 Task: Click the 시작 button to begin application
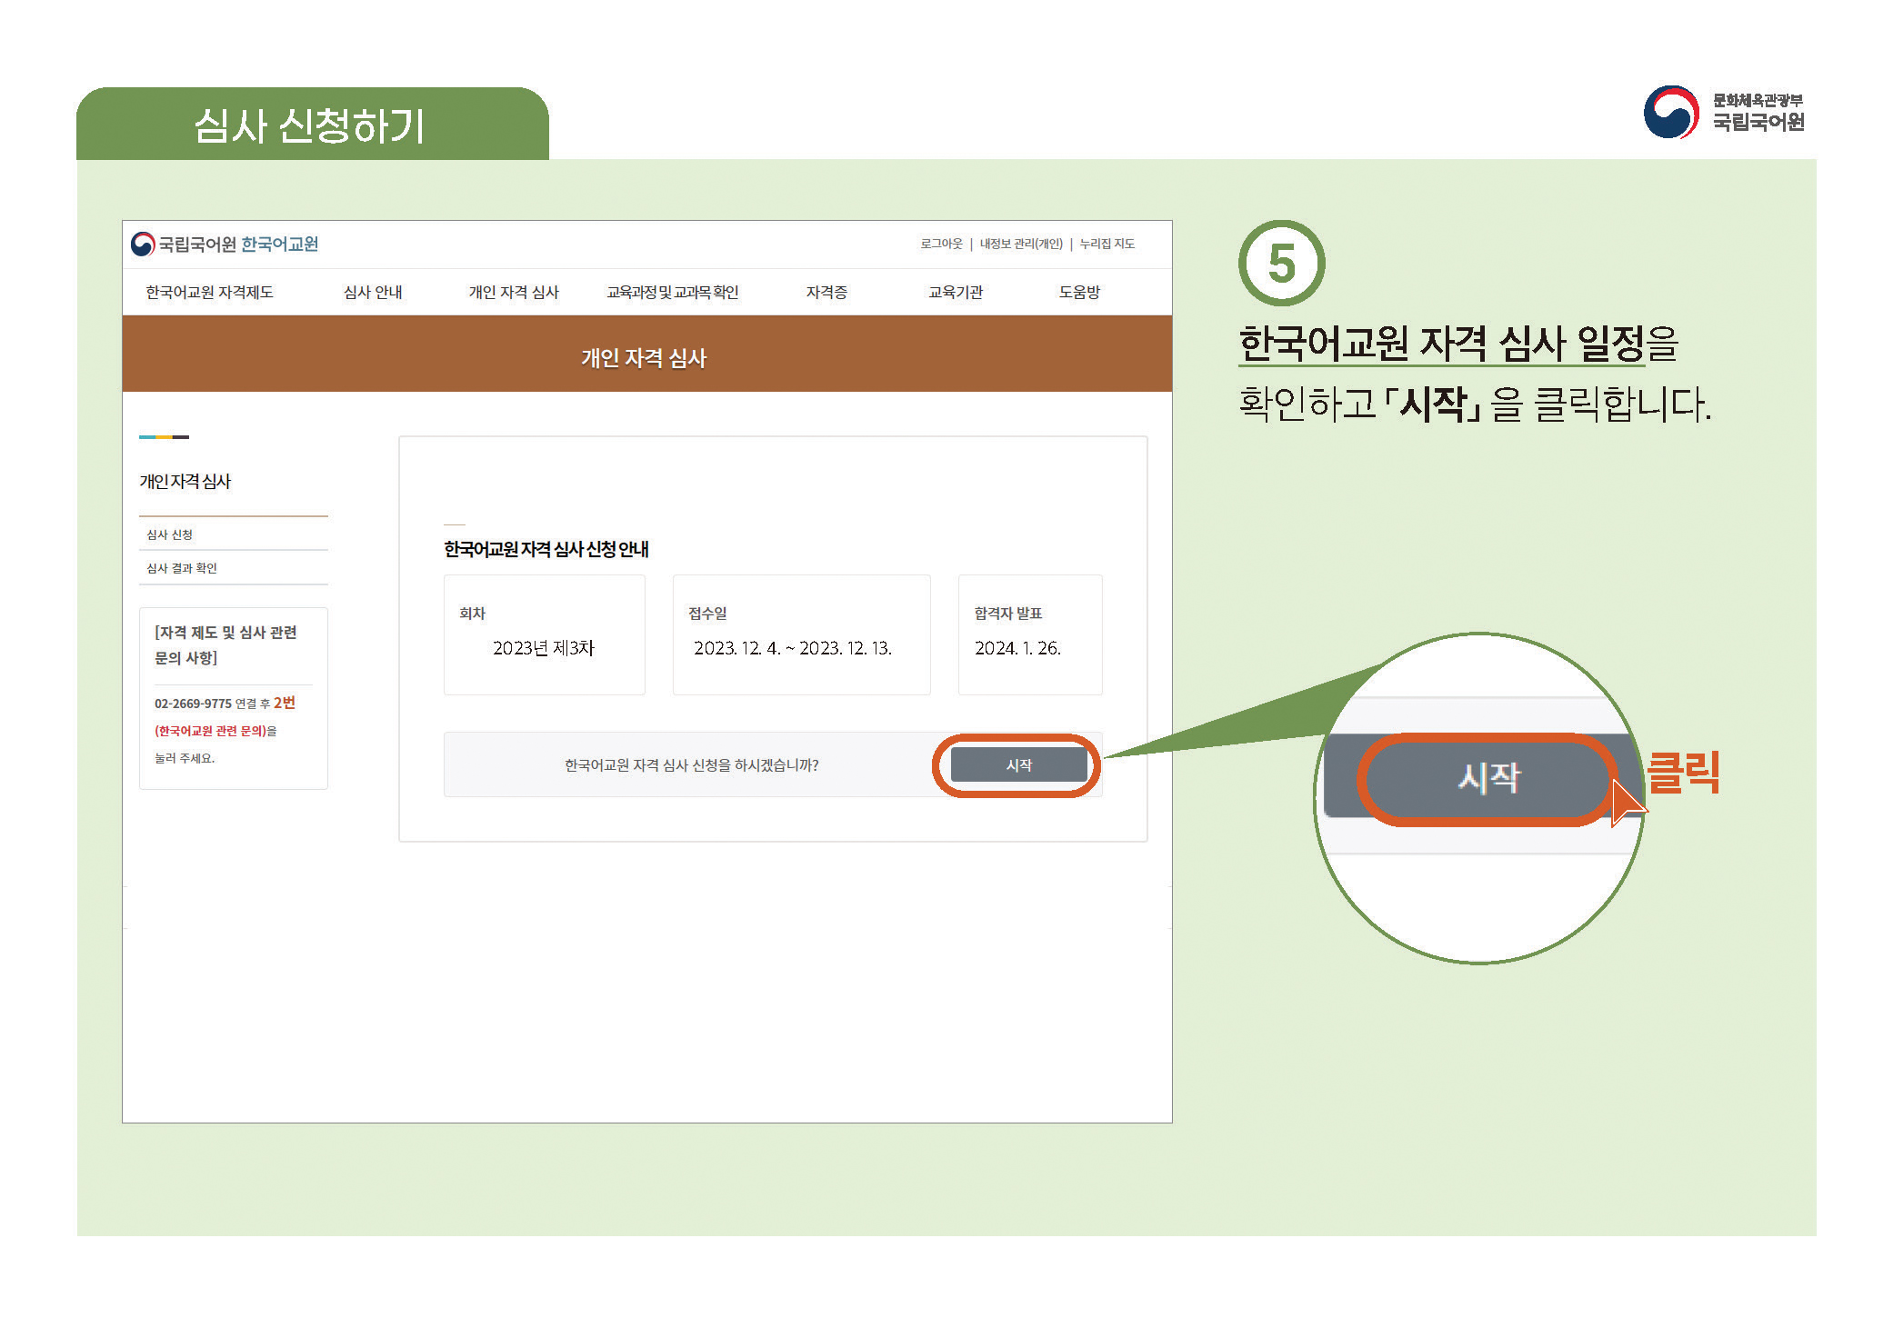[1018, 764]
